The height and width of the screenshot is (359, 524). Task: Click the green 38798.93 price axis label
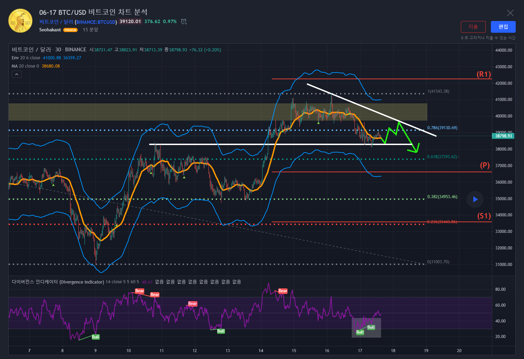pos(503,136)
